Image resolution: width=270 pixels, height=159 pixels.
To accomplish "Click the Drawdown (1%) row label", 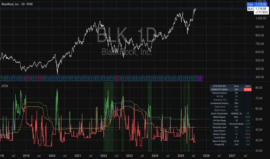I will 220,100.
